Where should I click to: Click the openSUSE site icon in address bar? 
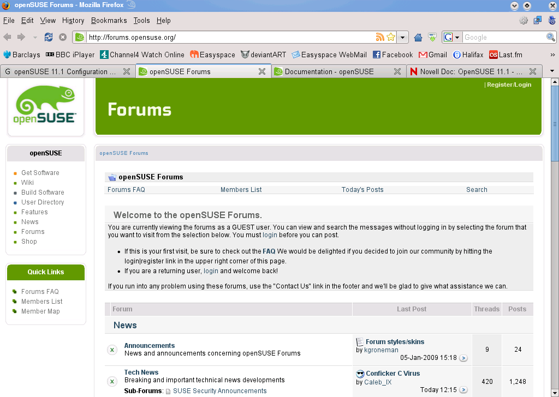(80, 37)
